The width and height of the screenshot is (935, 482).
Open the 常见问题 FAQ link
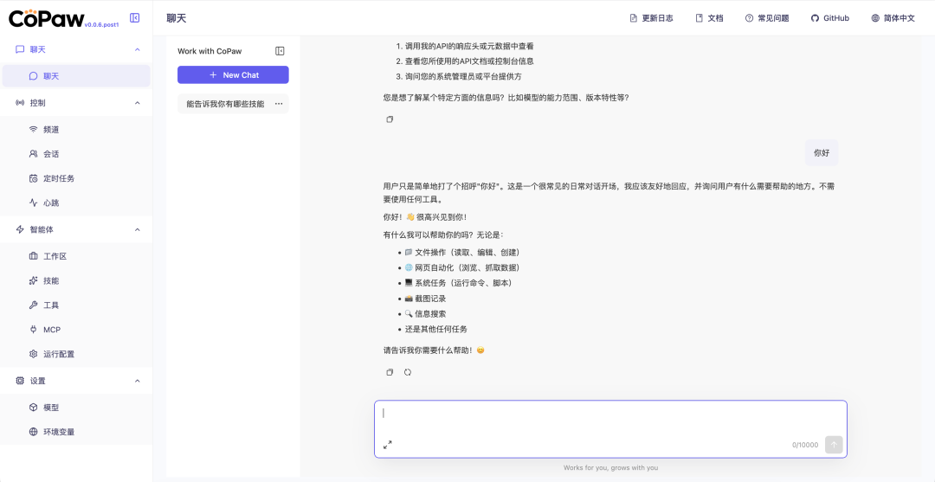(x=767, y=18)
